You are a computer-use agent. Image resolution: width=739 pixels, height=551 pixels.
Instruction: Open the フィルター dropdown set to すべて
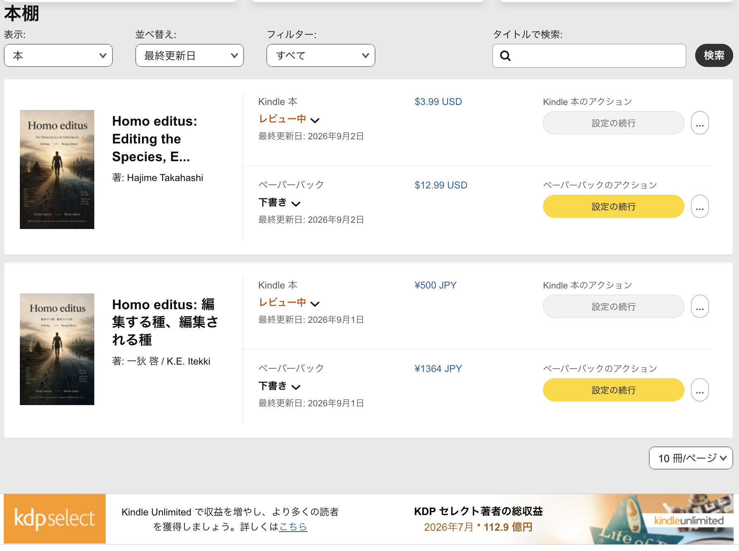point(321,55)
